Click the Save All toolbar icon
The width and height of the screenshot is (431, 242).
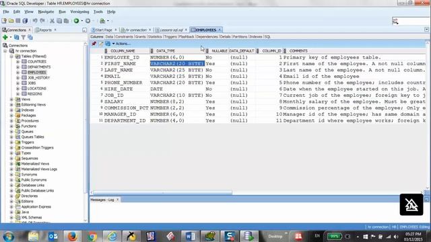pos(25,21)
